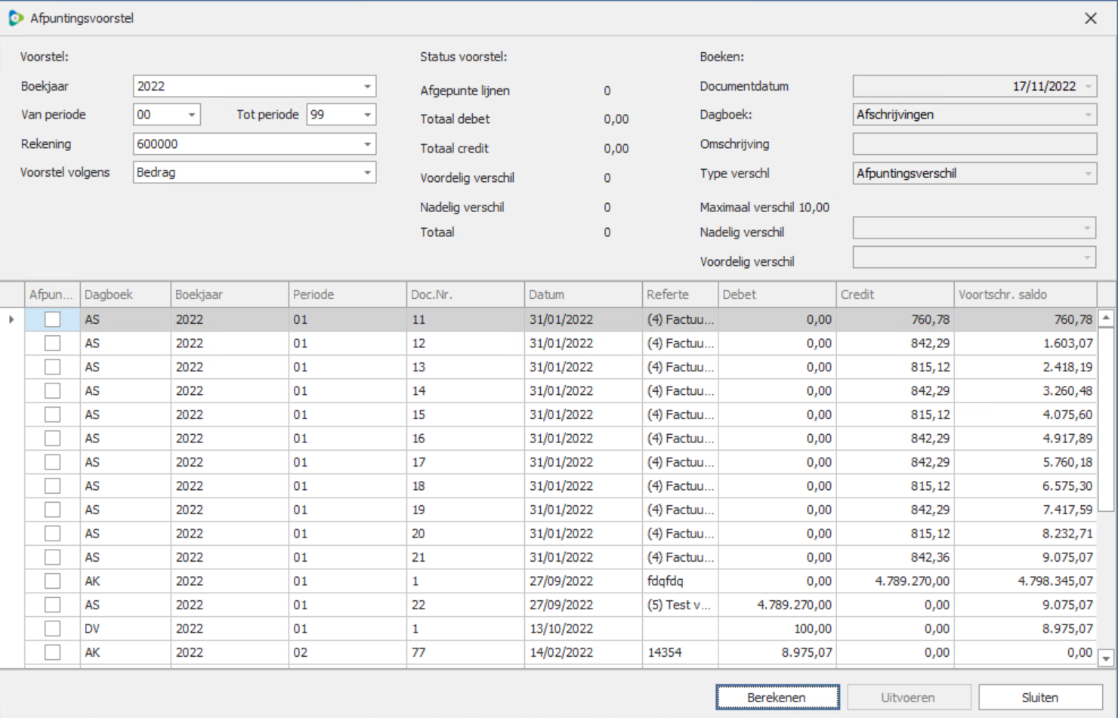Viewport: 1118px width, 718px height.
Task: Open the Voorstel volgens Bedrag dropdown
Action: click(367, 173)
